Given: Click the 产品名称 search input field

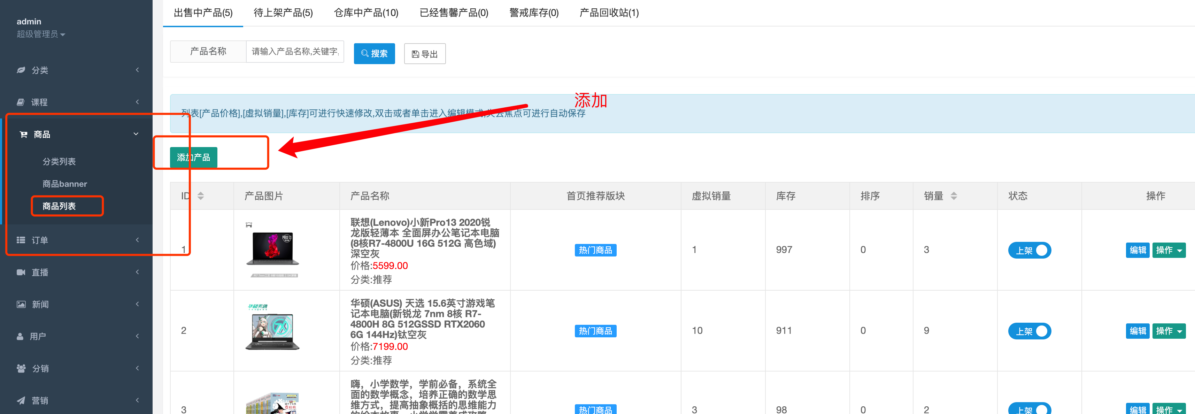Looking at the screenshot, I should tap(295, 52).
